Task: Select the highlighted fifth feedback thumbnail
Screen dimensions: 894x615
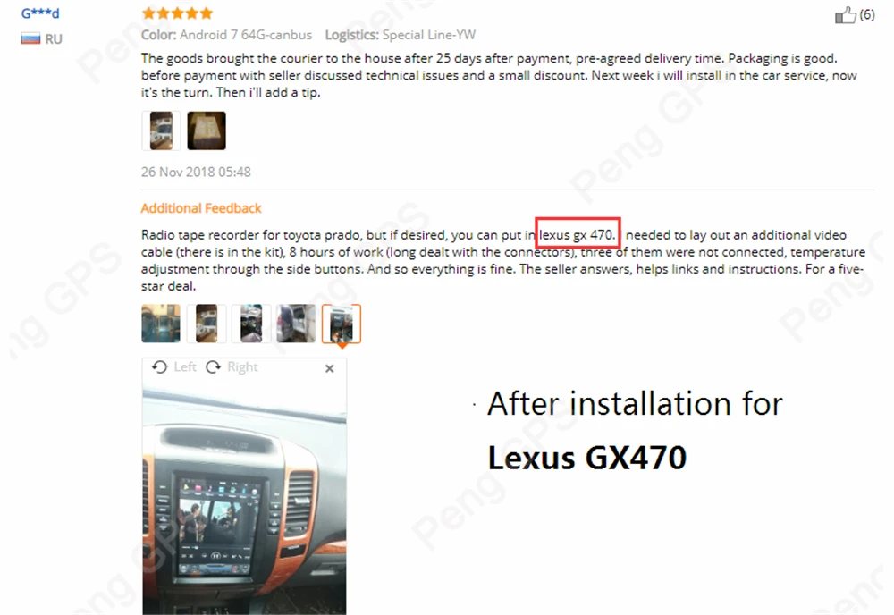Action: tap(341, 324)
